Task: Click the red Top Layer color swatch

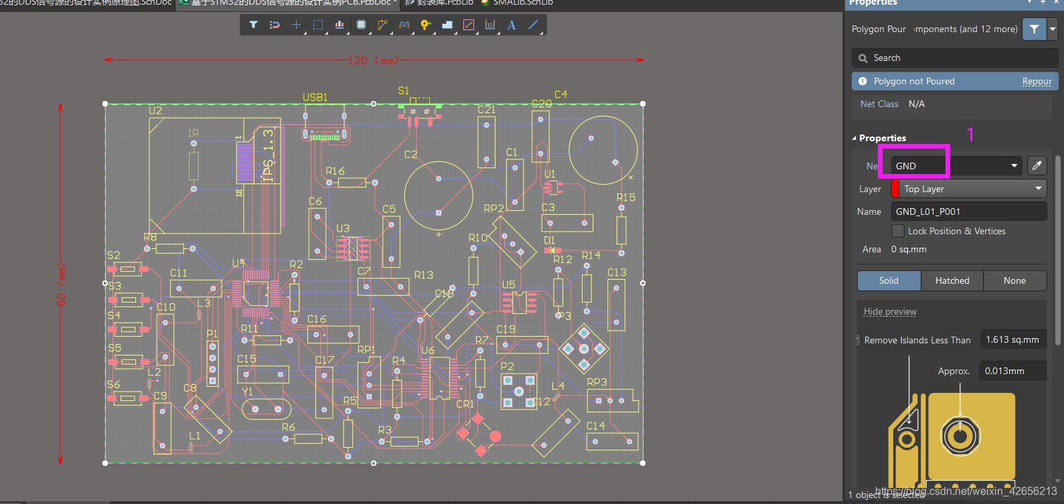Action: [895, 189]
